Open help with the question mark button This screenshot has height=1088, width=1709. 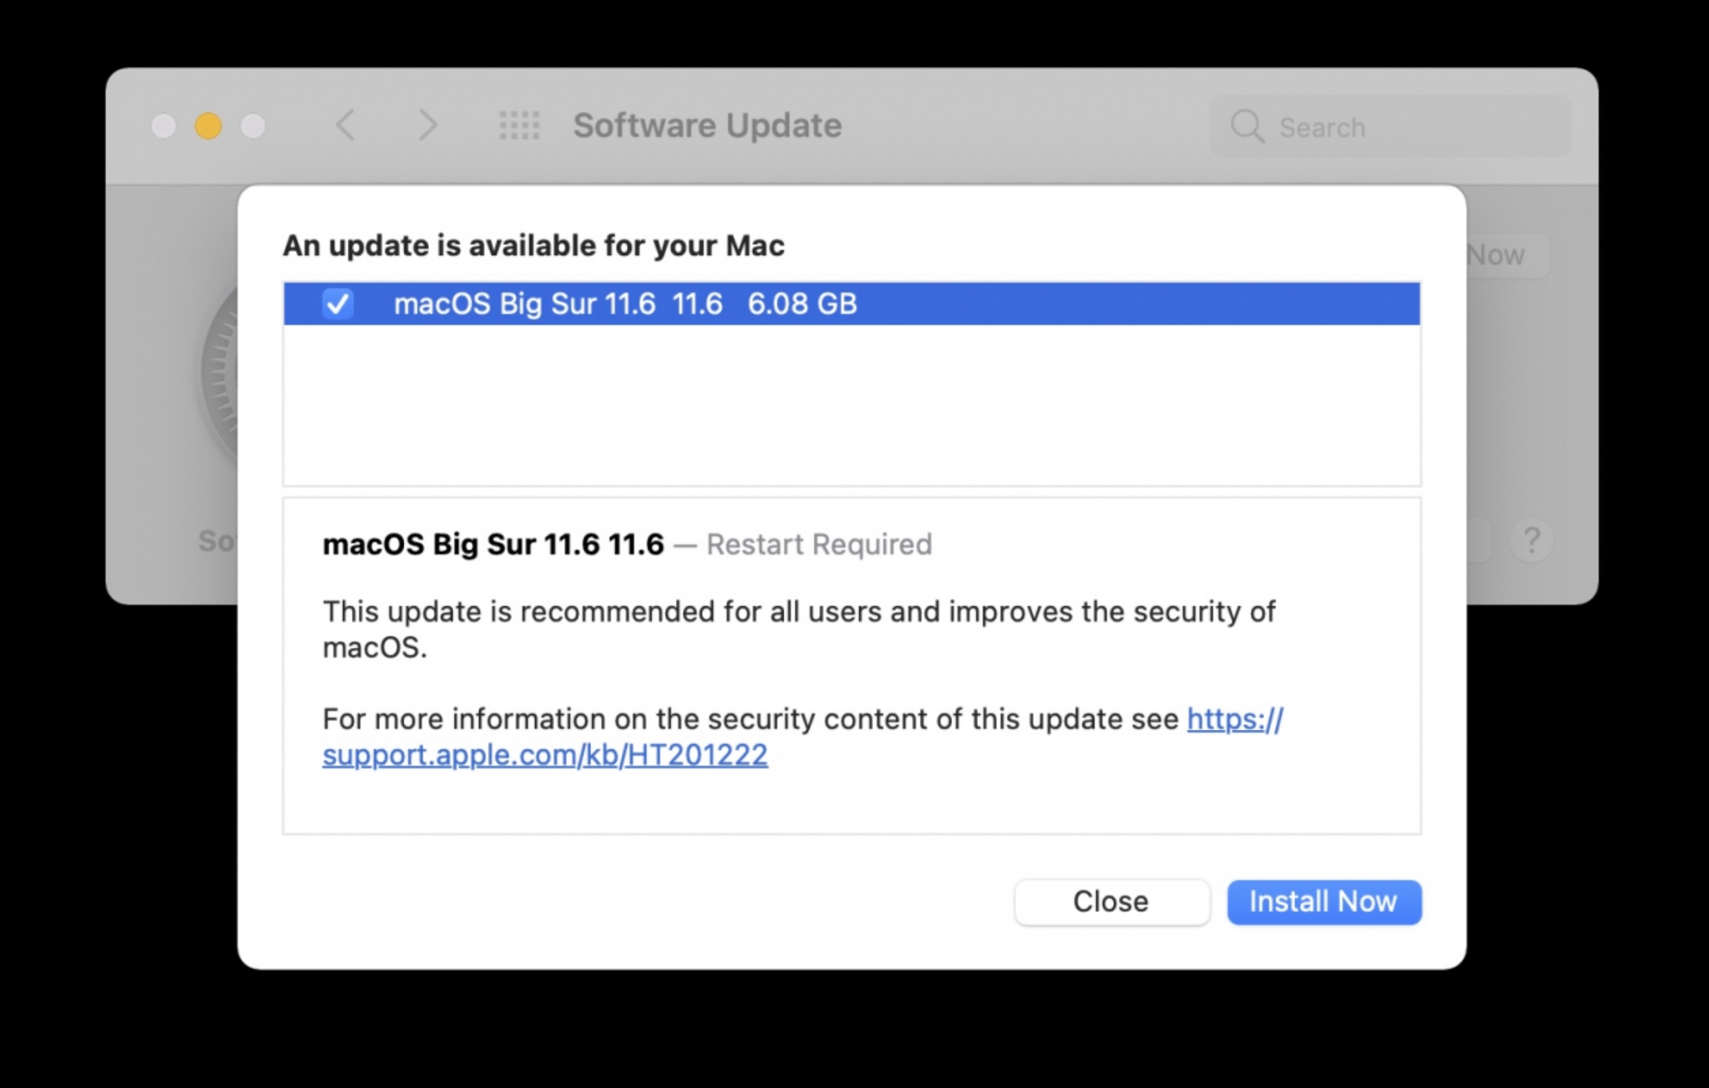[x=1531, y=541]
